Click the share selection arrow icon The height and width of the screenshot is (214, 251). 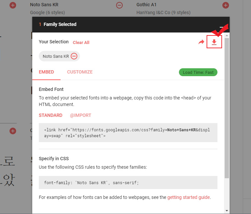point(201,42)
